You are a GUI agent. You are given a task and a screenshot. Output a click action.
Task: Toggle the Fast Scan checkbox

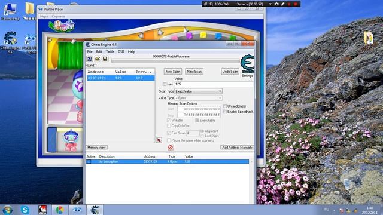169,133
